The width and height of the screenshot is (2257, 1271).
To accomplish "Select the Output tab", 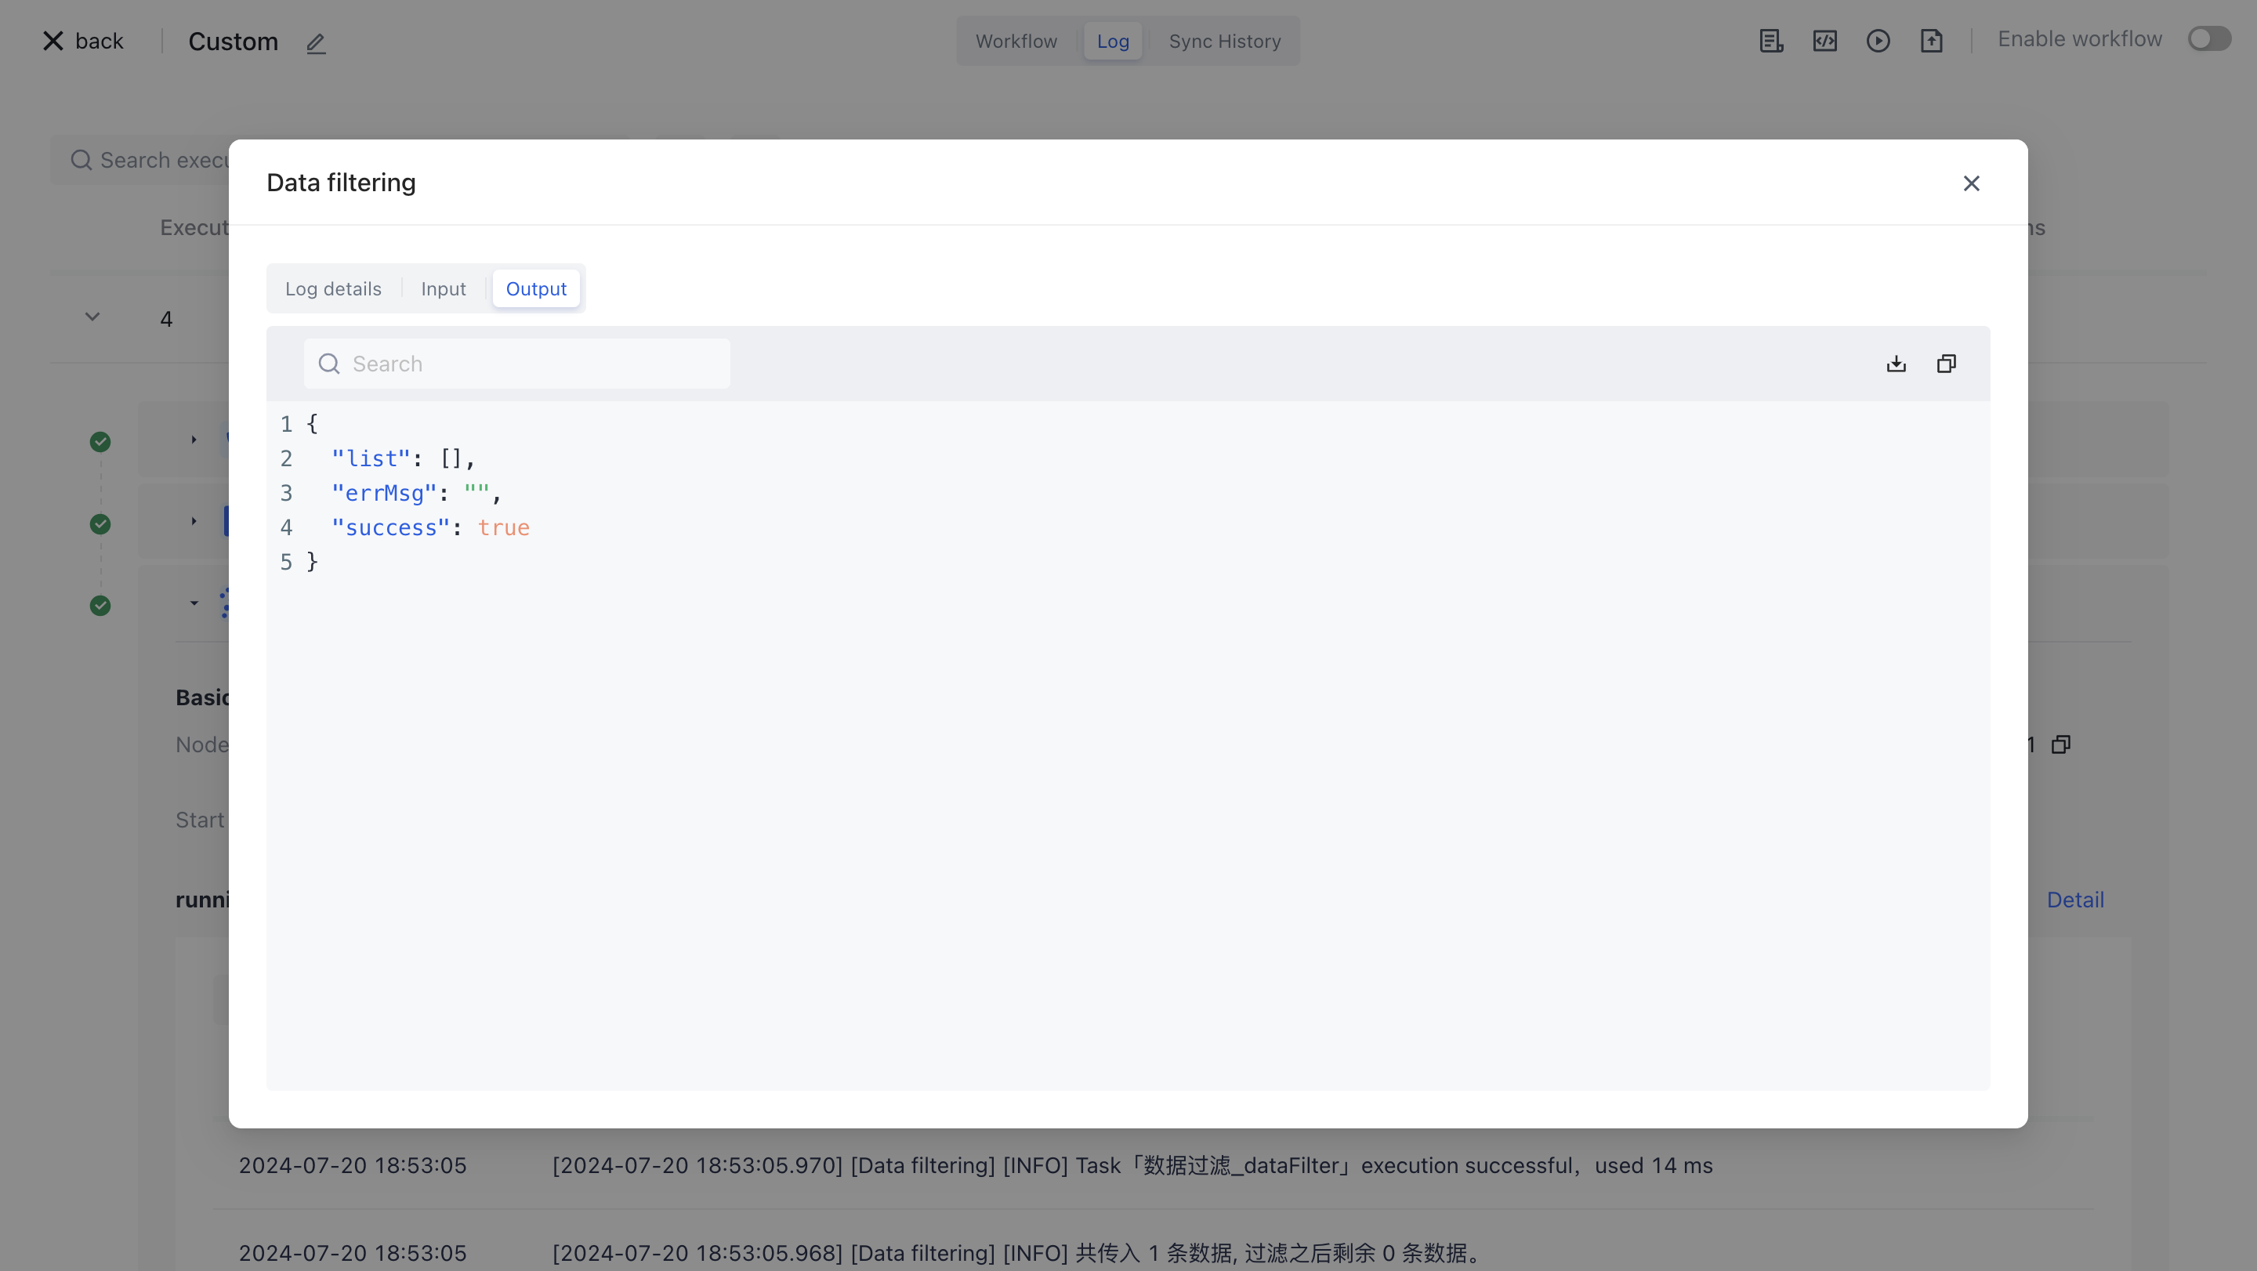I will (x=535, y=289).
